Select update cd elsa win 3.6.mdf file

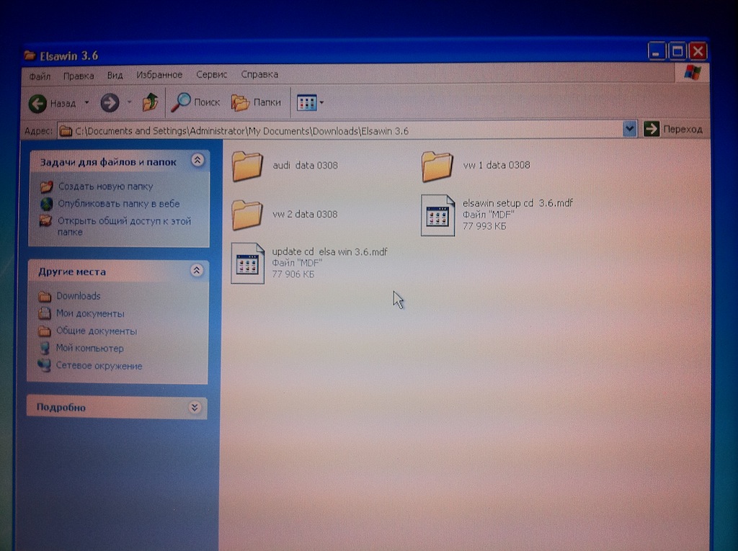(x=248, y=263)
